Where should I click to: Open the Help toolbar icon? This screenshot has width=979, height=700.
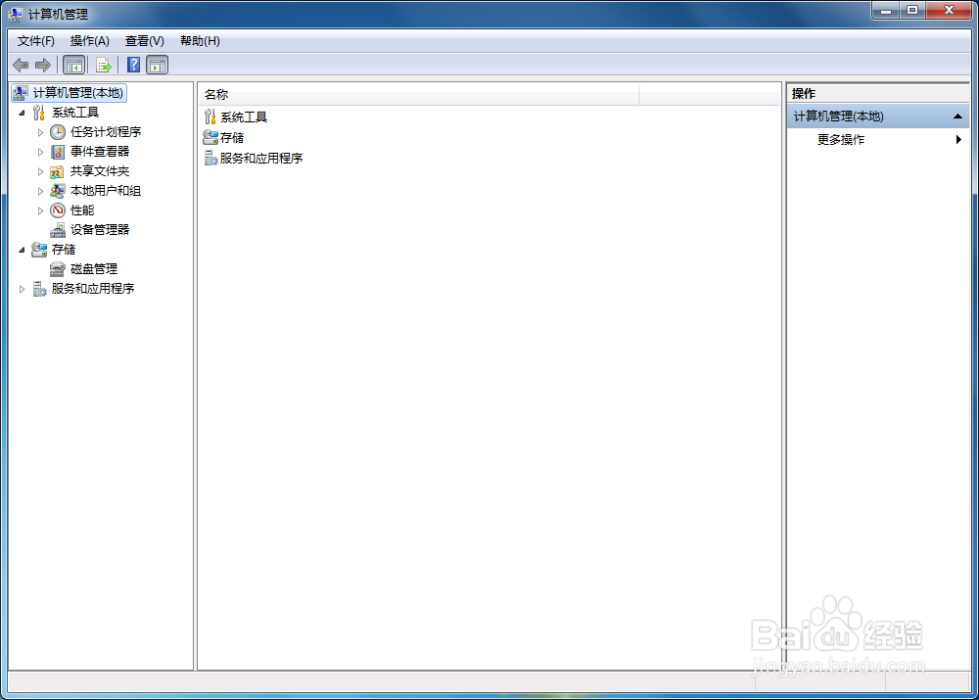(133, 65)
